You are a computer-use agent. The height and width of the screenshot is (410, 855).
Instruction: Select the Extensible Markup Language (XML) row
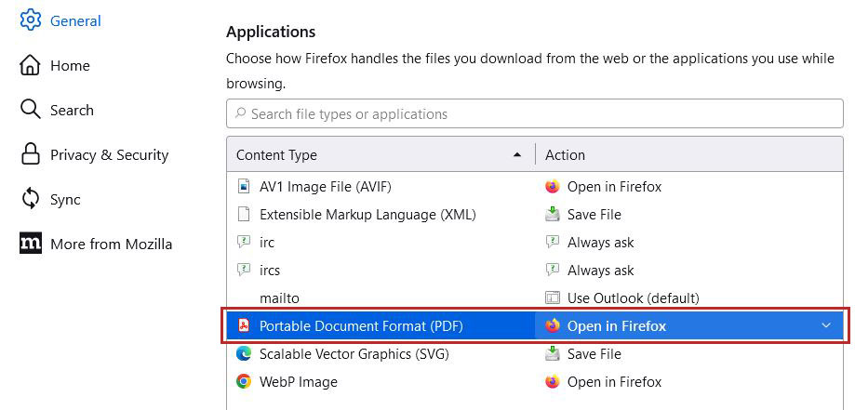pos(367,214)
